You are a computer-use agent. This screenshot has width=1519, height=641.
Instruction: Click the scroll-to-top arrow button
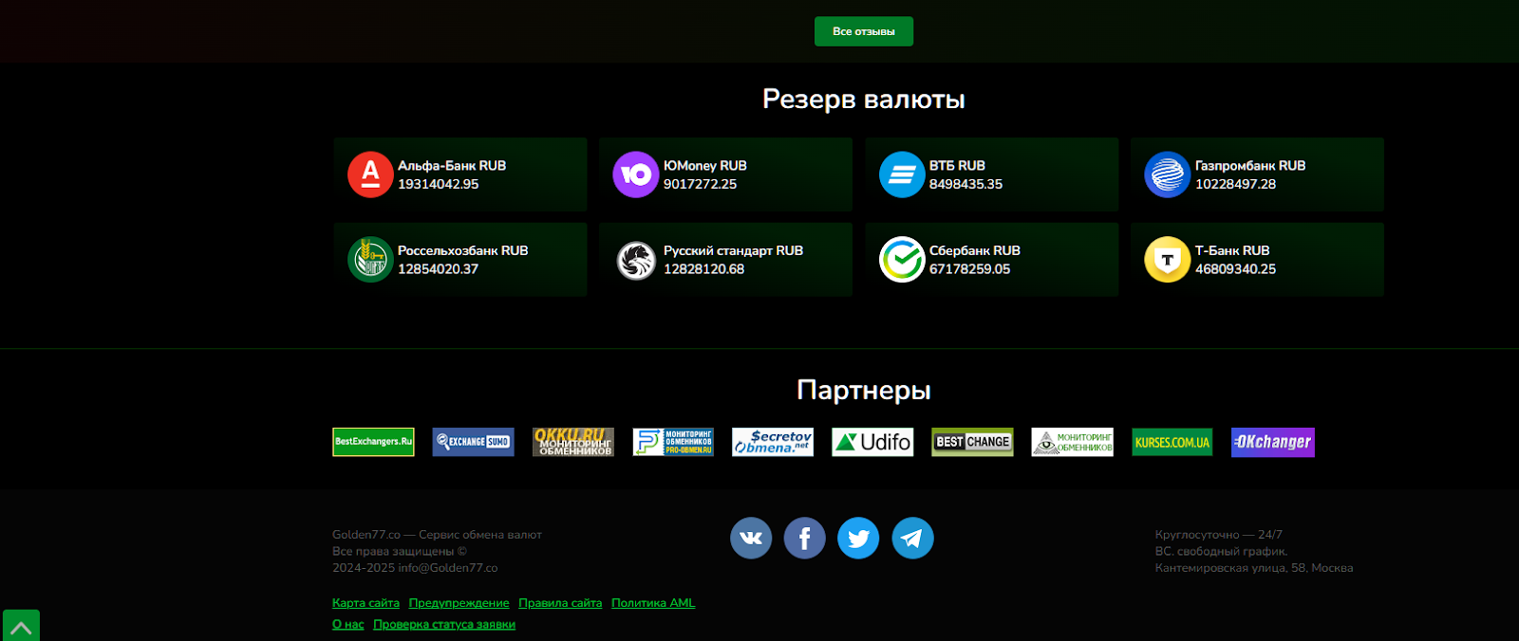tap(21, 626)
